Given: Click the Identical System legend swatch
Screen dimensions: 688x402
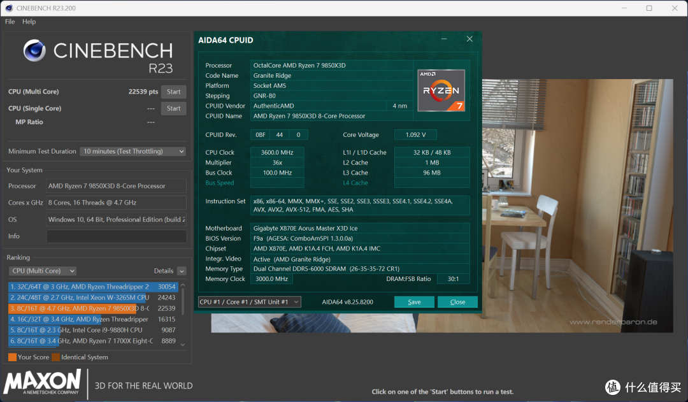Looking at the screenshot, I should pyautogui.click(x=55, y=357).
